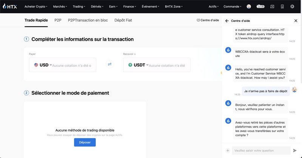302x158 pixels.
Task: Click agent avatar beside 'Bonjour, veuillez patienter' message
Action: coord(228,103)
